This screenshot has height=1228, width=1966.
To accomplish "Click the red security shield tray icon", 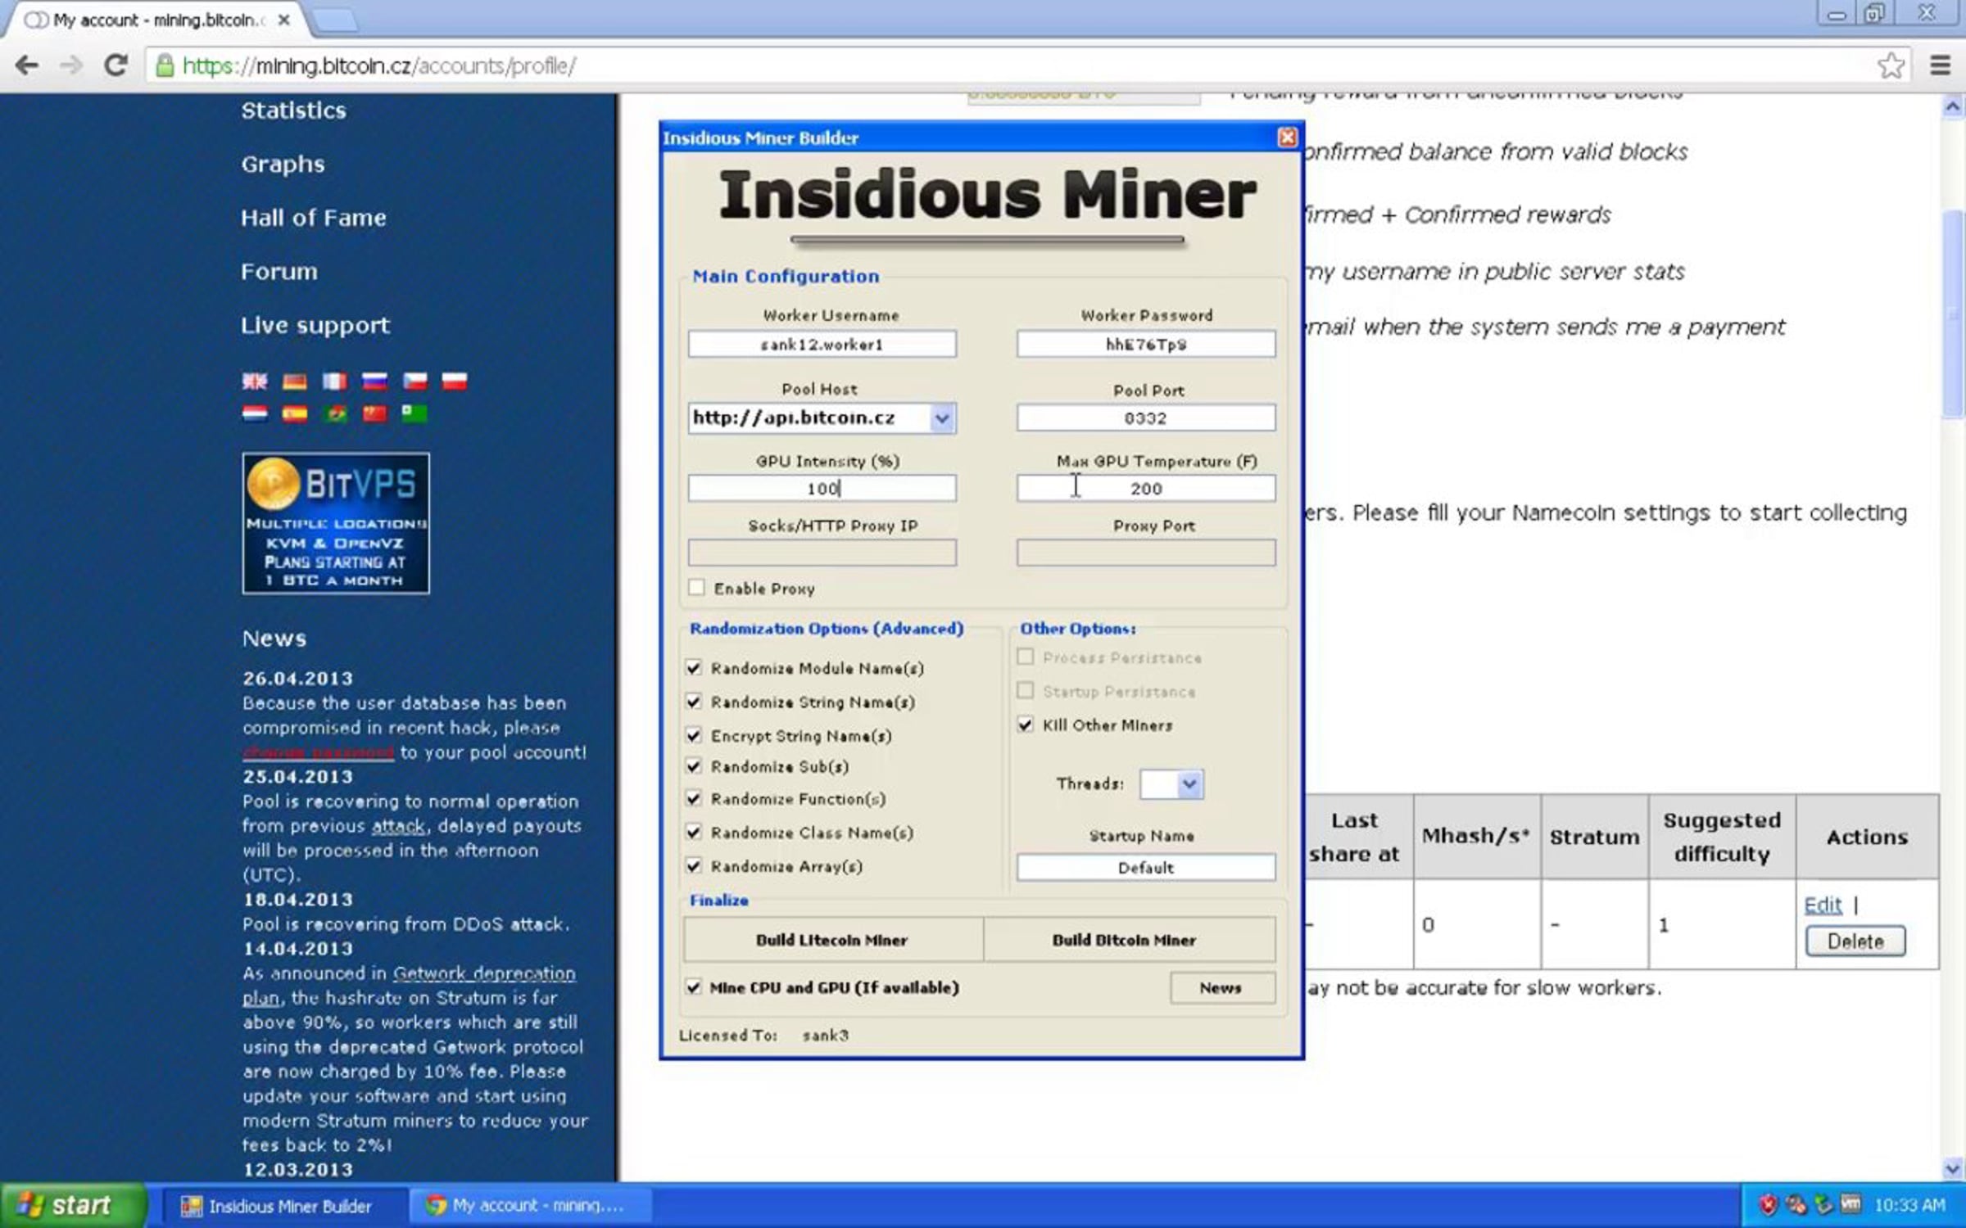I will (x=1768, y=1204).
